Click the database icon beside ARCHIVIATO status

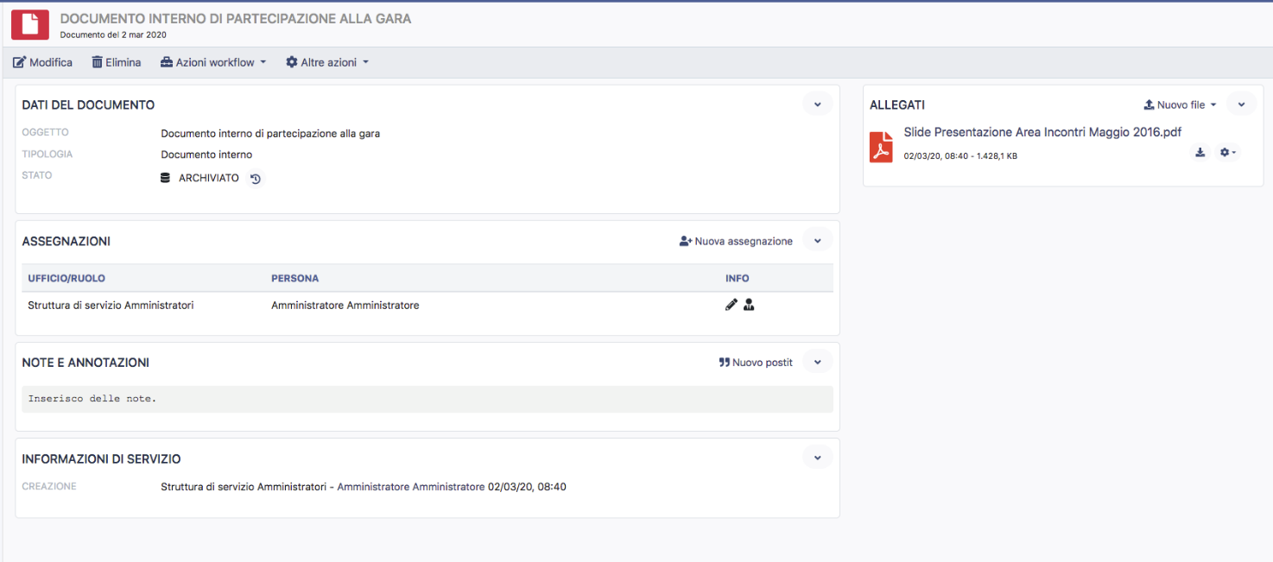tap(166, 179)
